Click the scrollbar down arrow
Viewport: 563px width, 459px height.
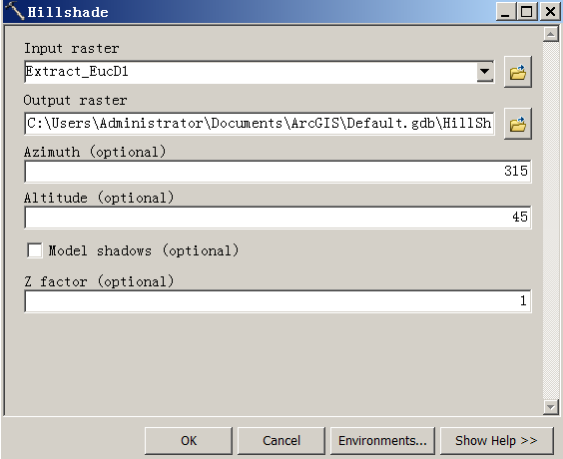550,407
